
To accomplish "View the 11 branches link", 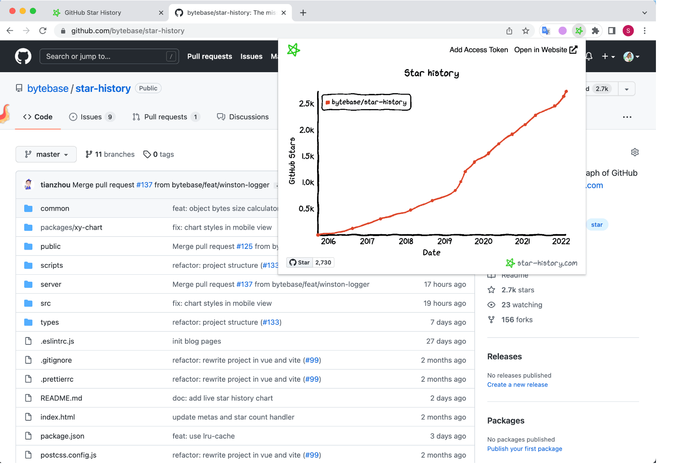I will point(110,154).
